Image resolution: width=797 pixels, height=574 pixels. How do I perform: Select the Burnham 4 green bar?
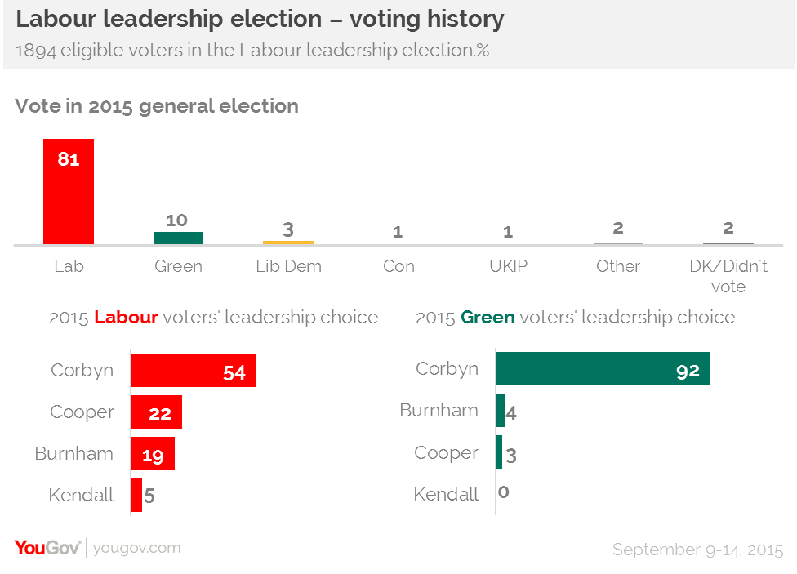click(501, 410)
